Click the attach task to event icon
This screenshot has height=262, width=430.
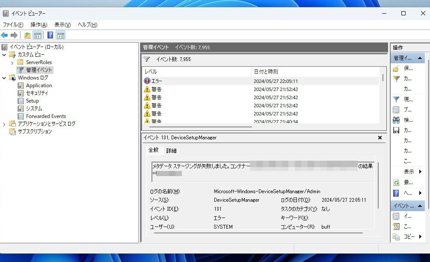coord(396,227)
